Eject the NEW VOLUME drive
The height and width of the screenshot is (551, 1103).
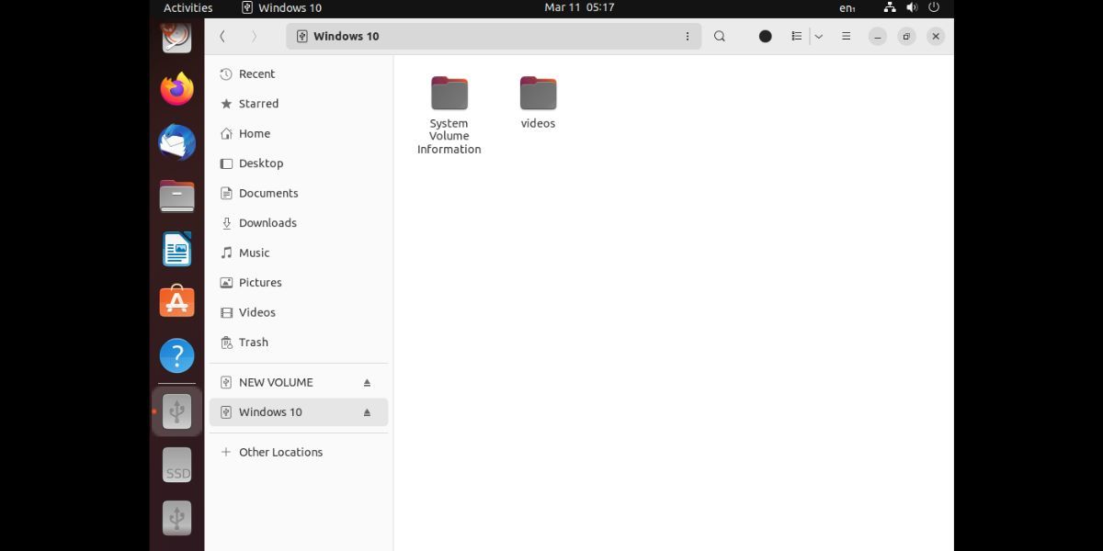coord(367,382)
